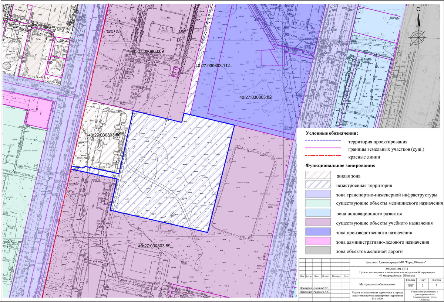Viewport: 444px width, 302px height.
Task: Select the незастроенная территория blue hatched swatch
Action: pyautogui.click(x=317, y=185)
